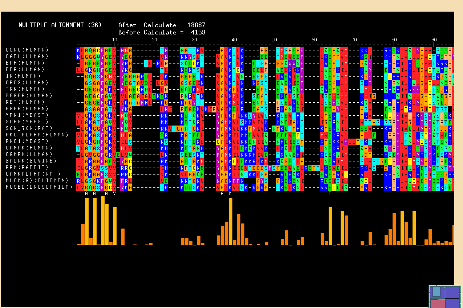This screenshot has width=463, height=308.
Task: Select the pink bottom-left pager desktop
Action: tap(437, 303)
